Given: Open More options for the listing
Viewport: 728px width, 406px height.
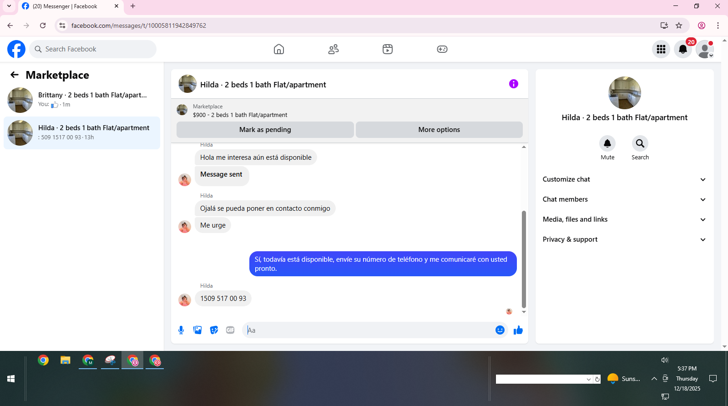Looking at the screenshot, I should pos(439,130).
